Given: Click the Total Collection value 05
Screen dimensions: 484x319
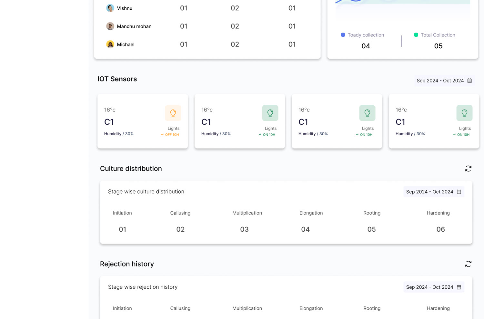Looking at the screenshot, I should 438,46.
